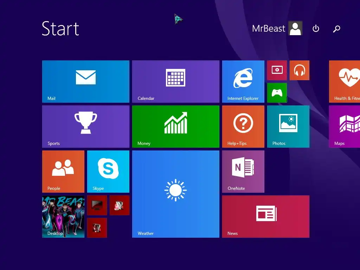
Task: Launch the OneNote tile
Action: click(x=243, y=172)
